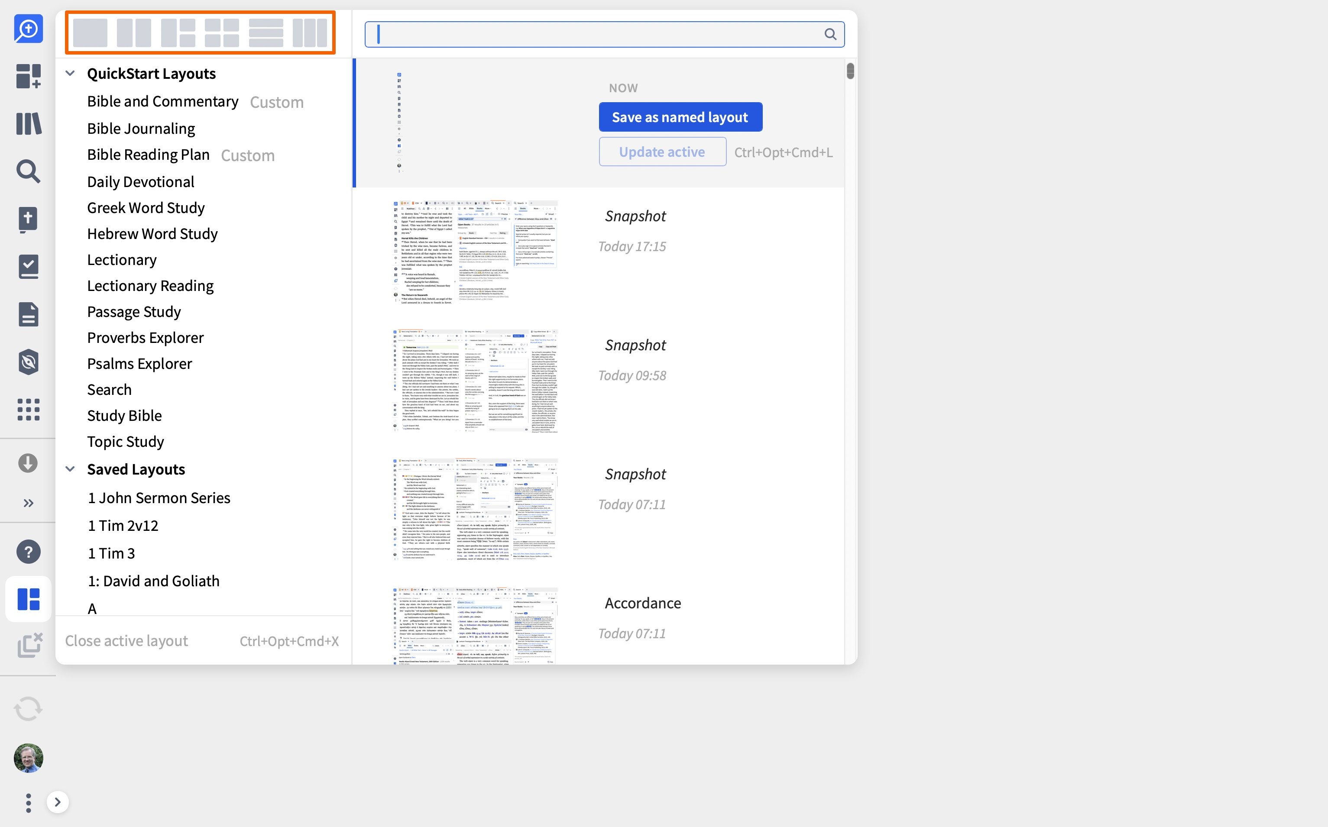Click Snapshot label above Today 17:15

click(635, 216)
